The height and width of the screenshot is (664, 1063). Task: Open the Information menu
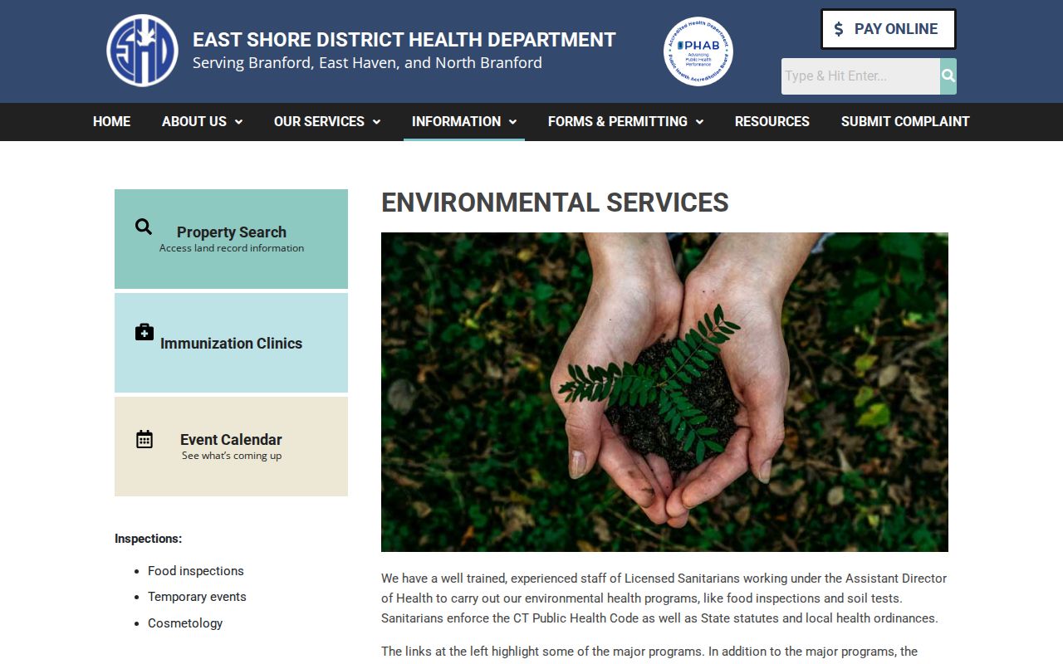click(x=464, y=121)
